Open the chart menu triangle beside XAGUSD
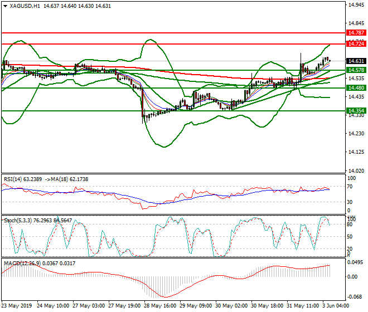Image resolution: width=368 pixels, height=312 pixels. (x=5, y=6)
